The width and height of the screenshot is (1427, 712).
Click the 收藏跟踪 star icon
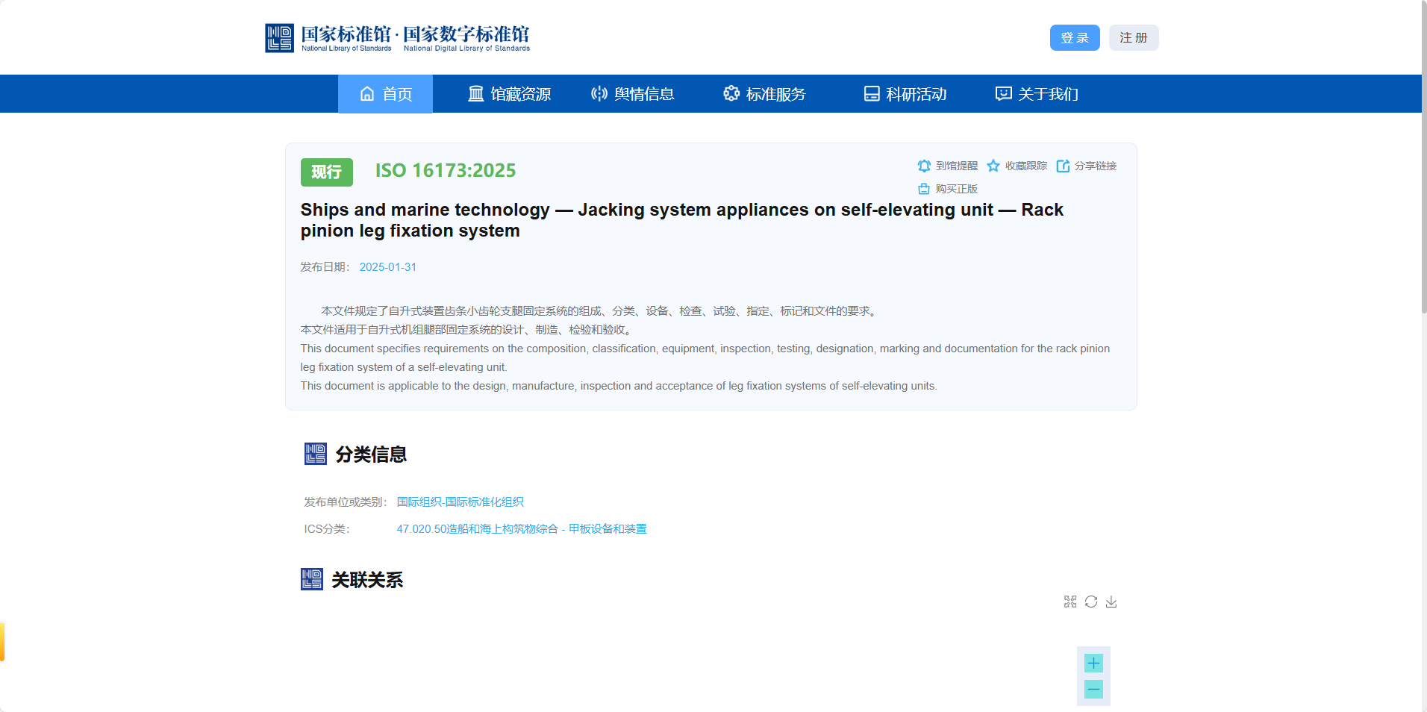point(993,166)
